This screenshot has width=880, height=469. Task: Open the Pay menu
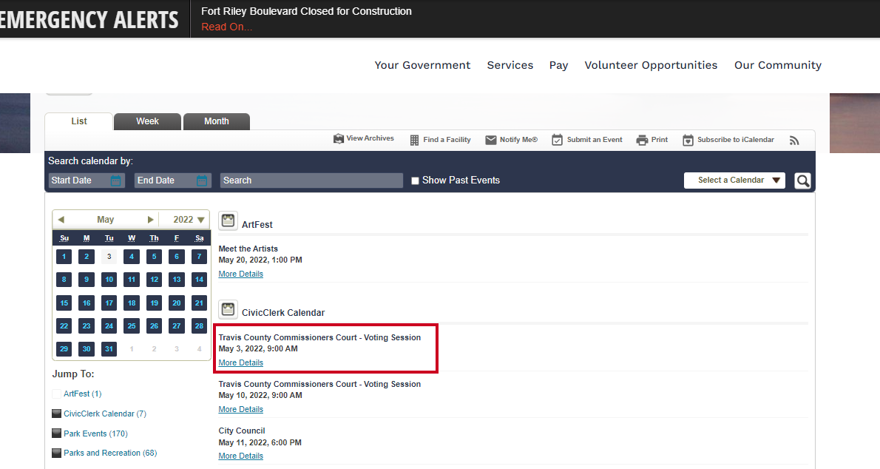click(558, 66)
